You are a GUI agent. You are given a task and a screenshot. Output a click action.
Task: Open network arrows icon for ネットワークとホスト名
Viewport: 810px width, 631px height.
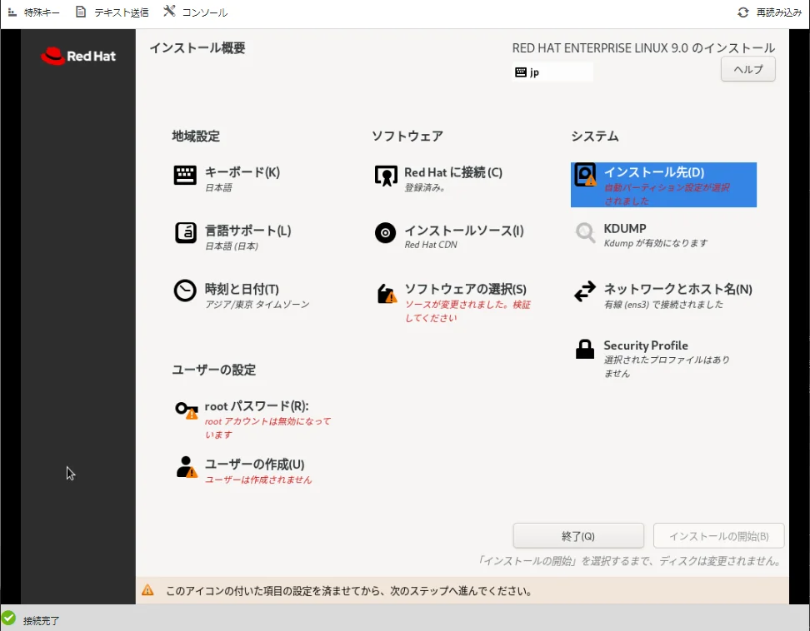(585, 291)
